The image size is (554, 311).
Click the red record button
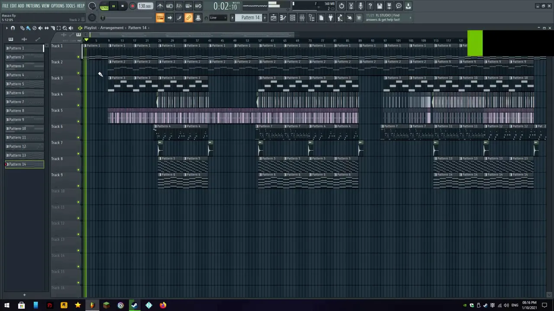click(x=132, y=6)
